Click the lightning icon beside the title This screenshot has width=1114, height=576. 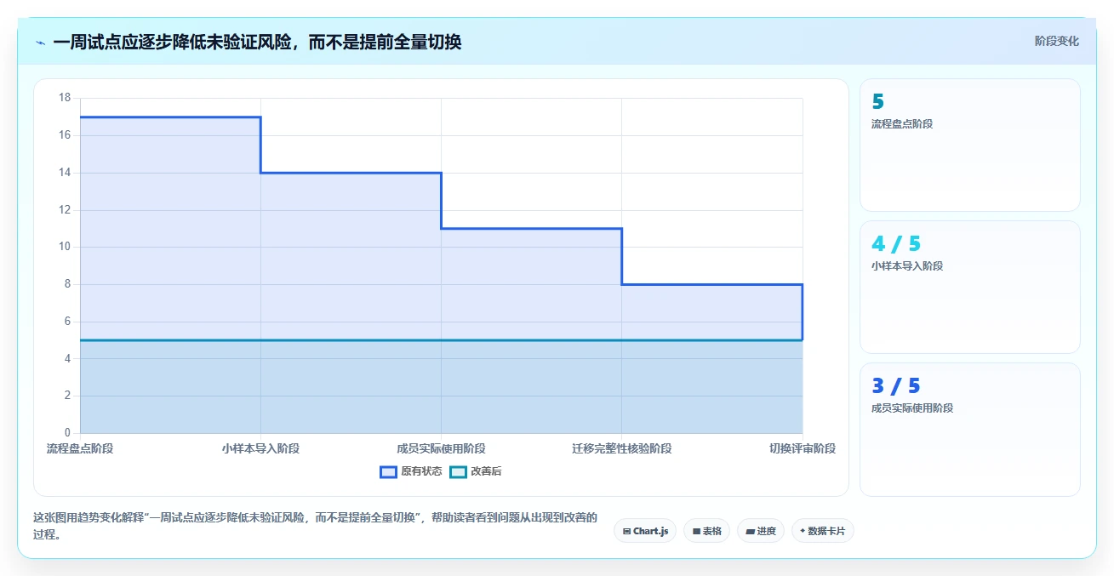(x=41, y=42)
